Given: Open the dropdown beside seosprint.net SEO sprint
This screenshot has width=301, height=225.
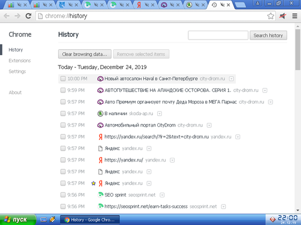Looking at the screenshot, I should [x=162, y=195].
